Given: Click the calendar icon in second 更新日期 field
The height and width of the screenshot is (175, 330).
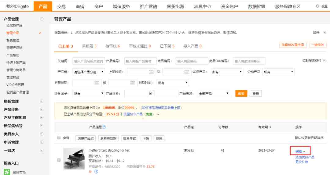Looking at the screenshot, I should coord(132,83).
